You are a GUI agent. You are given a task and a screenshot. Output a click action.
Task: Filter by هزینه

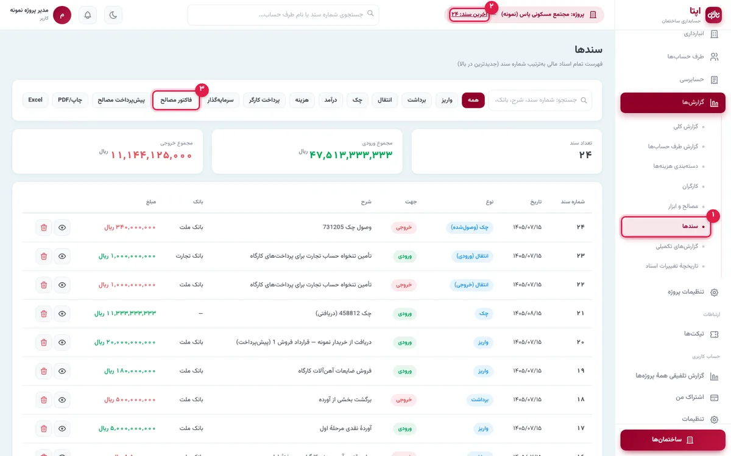(302, 100)
